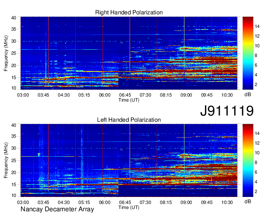Click the "Frequency (MHz)" label of the Left Handed plot

(6, 160)
